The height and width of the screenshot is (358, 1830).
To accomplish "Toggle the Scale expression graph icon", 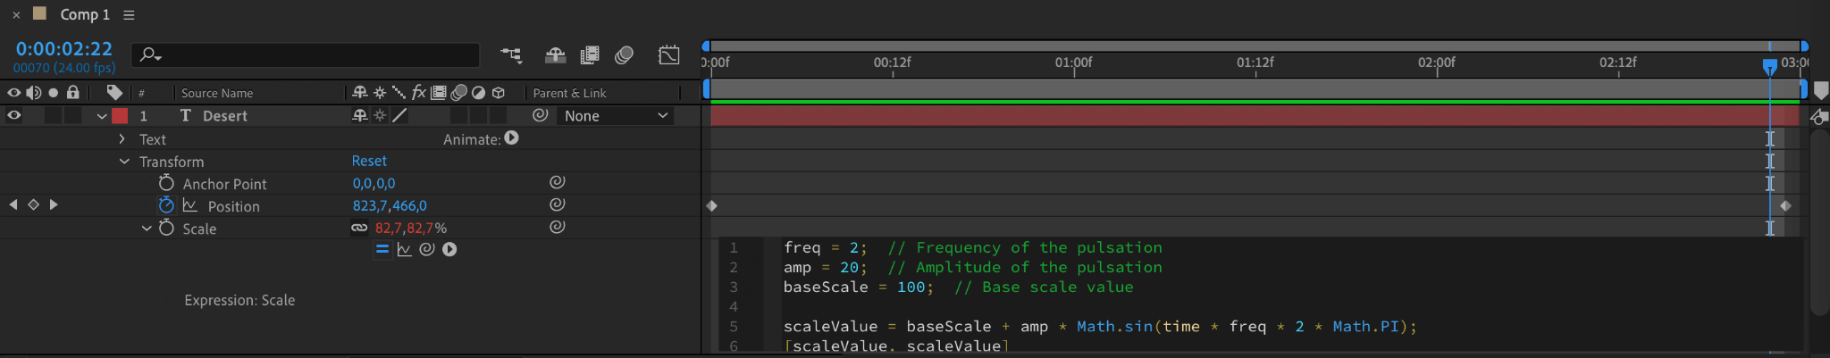I will pos(404,250).
